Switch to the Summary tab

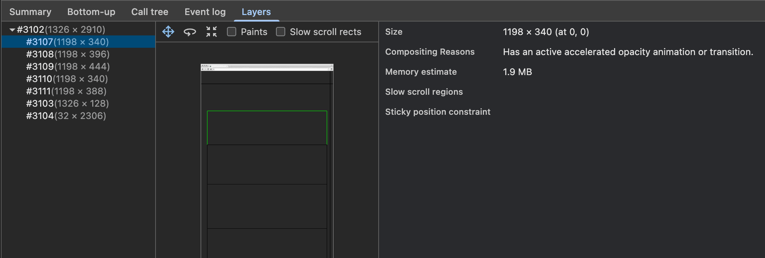click(x=30, y=12)
